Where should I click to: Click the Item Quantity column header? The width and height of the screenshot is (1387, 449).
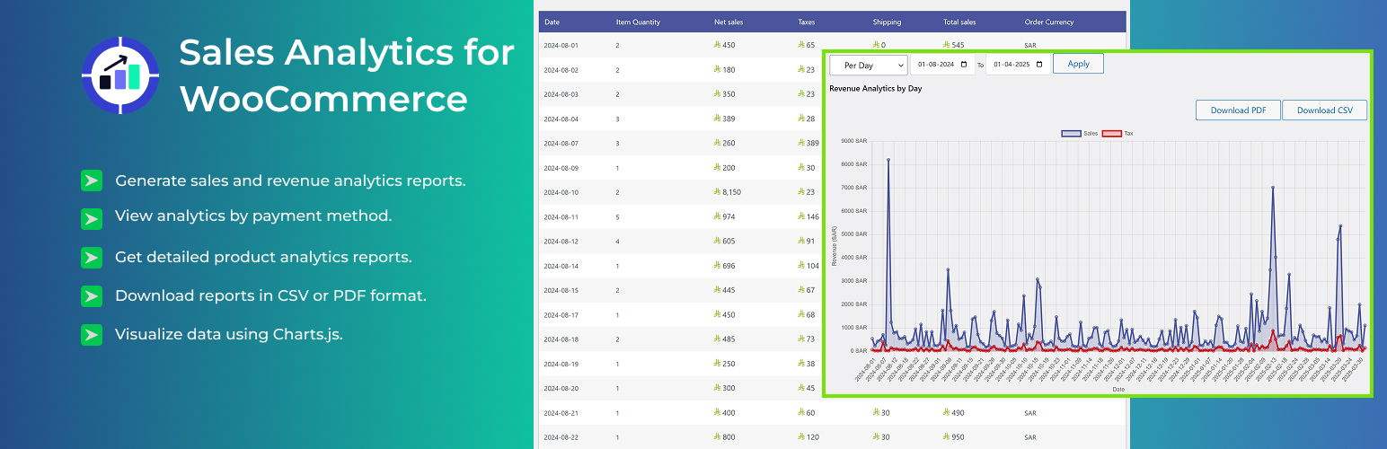pos(637,22)
